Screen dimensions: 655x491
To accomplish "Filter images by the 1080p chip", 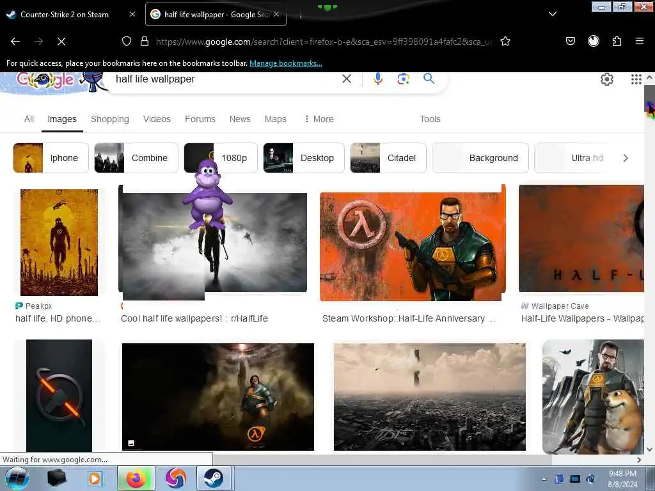I will click(x=221, y=158).
